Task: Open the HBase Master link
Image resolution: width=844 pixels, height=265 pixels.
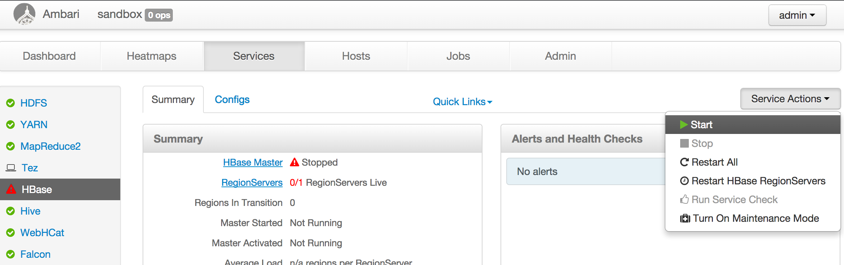Action: point(253,162)
